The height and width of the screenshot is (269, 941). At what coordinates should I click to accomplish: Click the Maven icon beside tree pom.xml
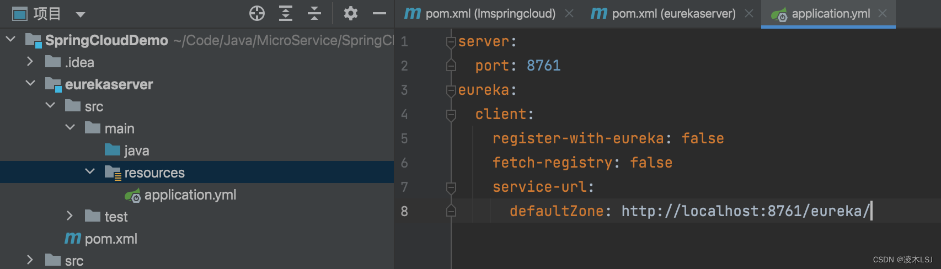point(73,238)
